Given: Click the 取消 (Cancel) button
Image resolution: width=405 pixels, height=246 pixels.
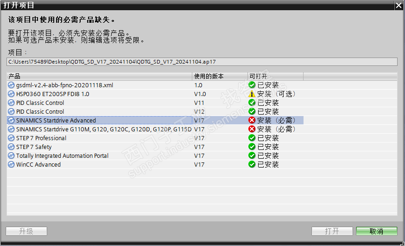Looking at the screenshot, I should tap(377, 231).
